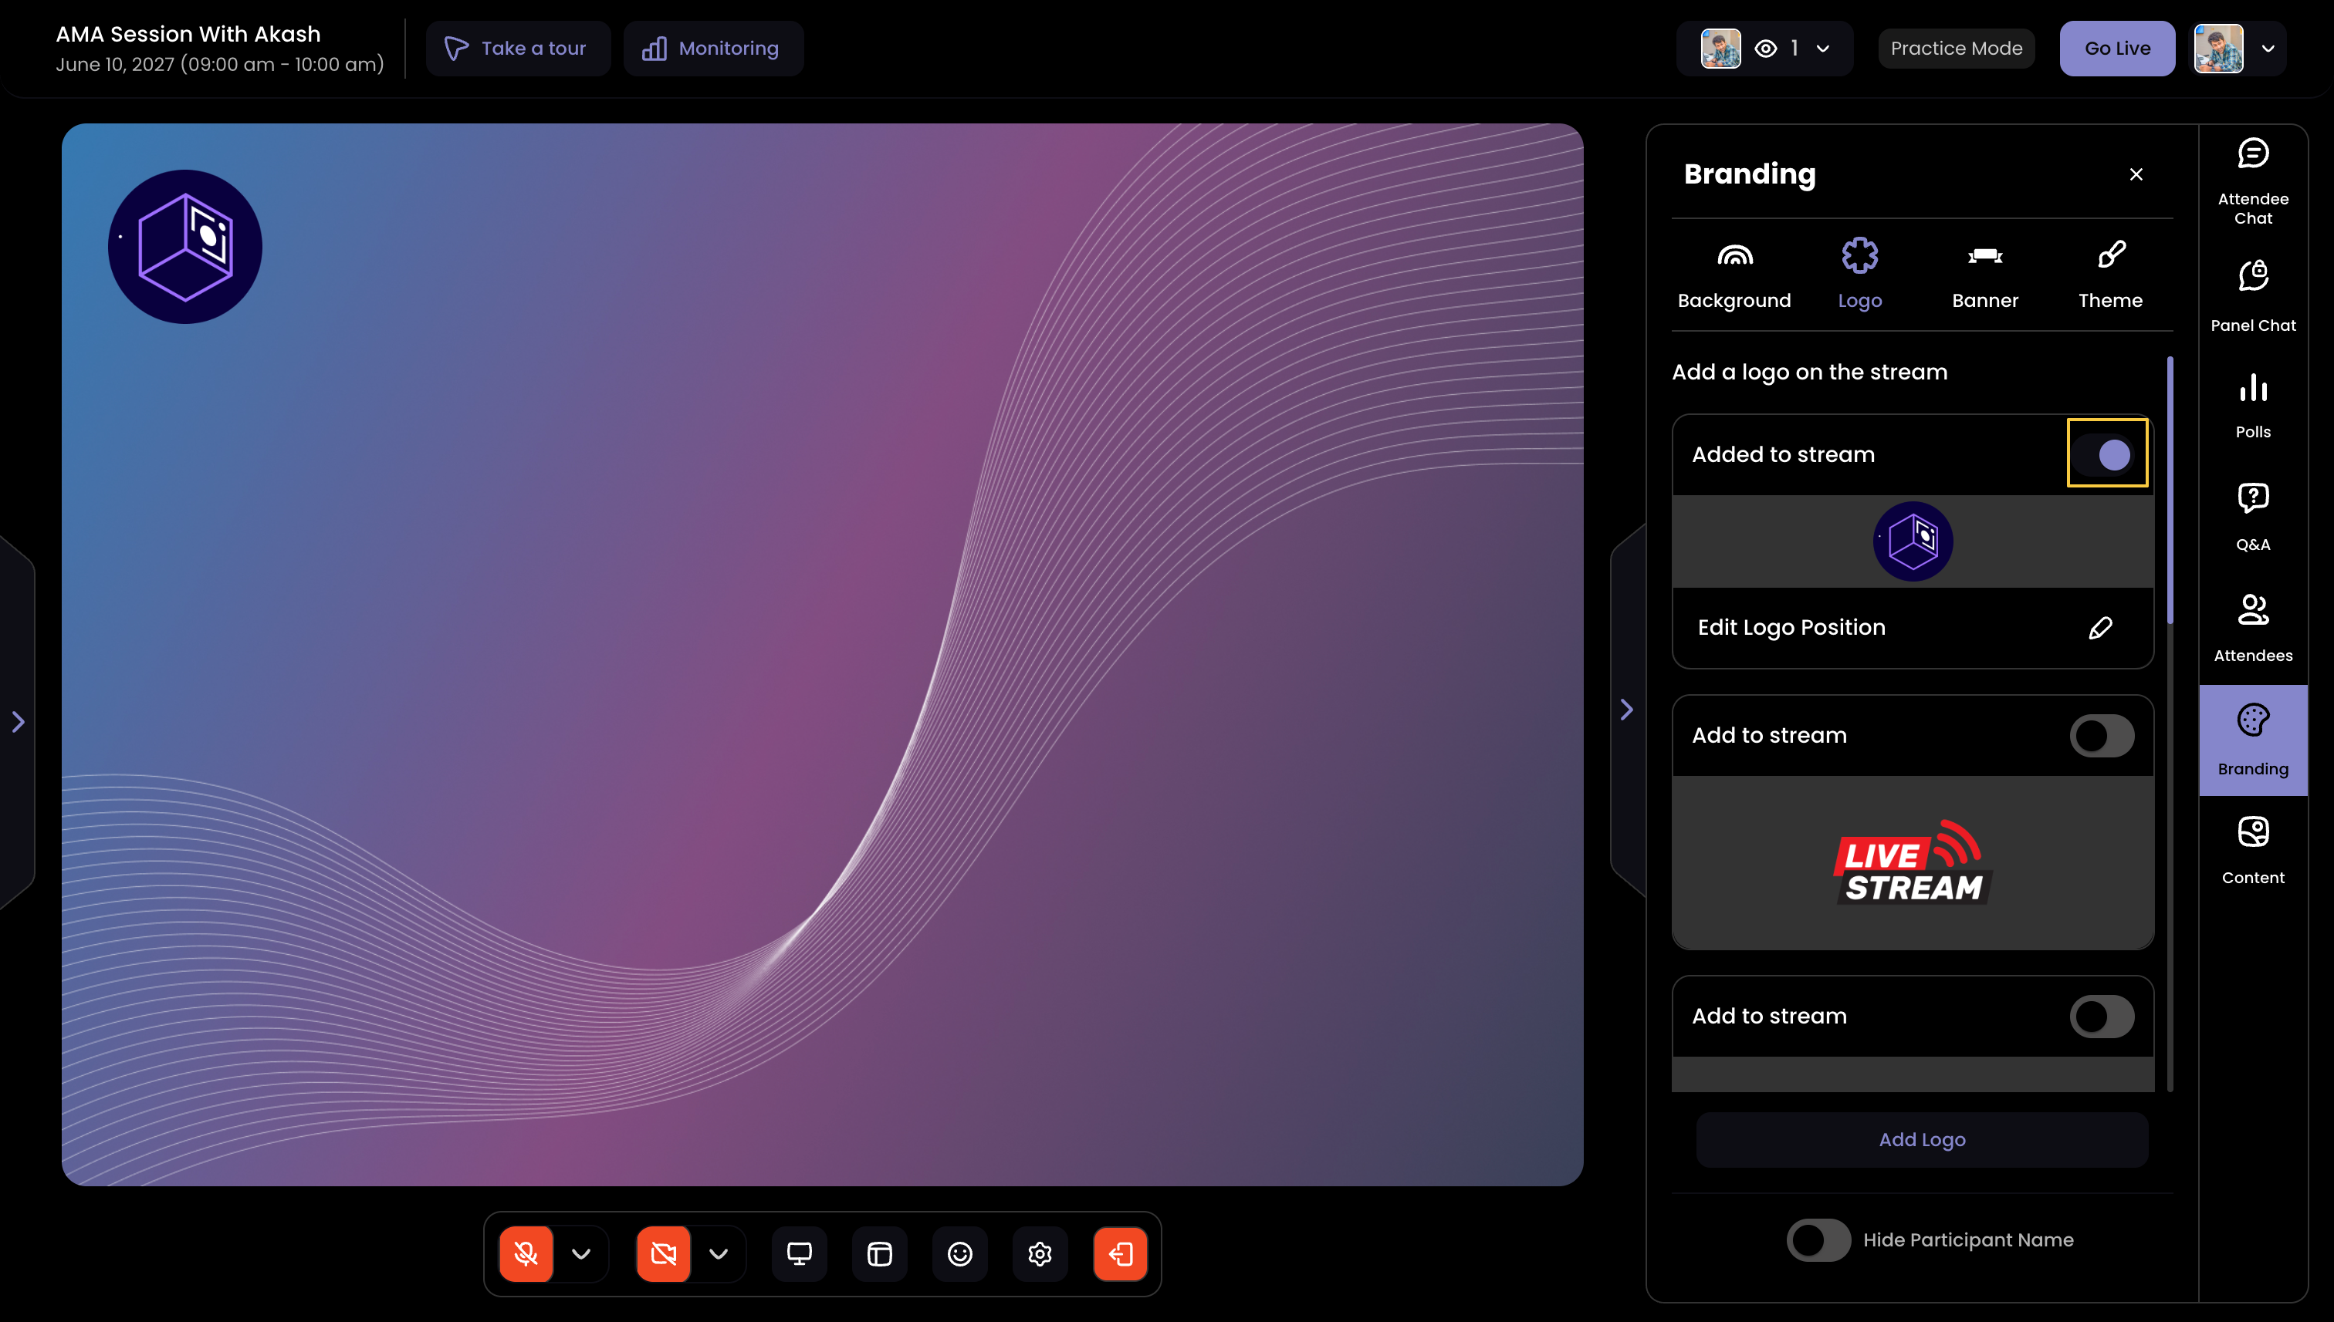Select the Live Stream logo thumbnail
The width and height of the screenshot is (2334, 1322).
tap(1913, 862)
